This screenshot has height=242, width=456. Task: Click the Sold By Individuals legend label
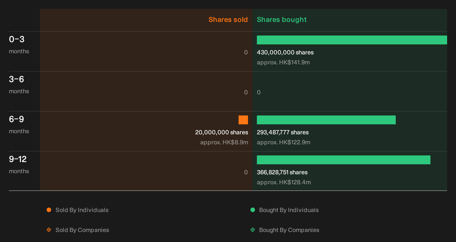click(x=82, y=210)
